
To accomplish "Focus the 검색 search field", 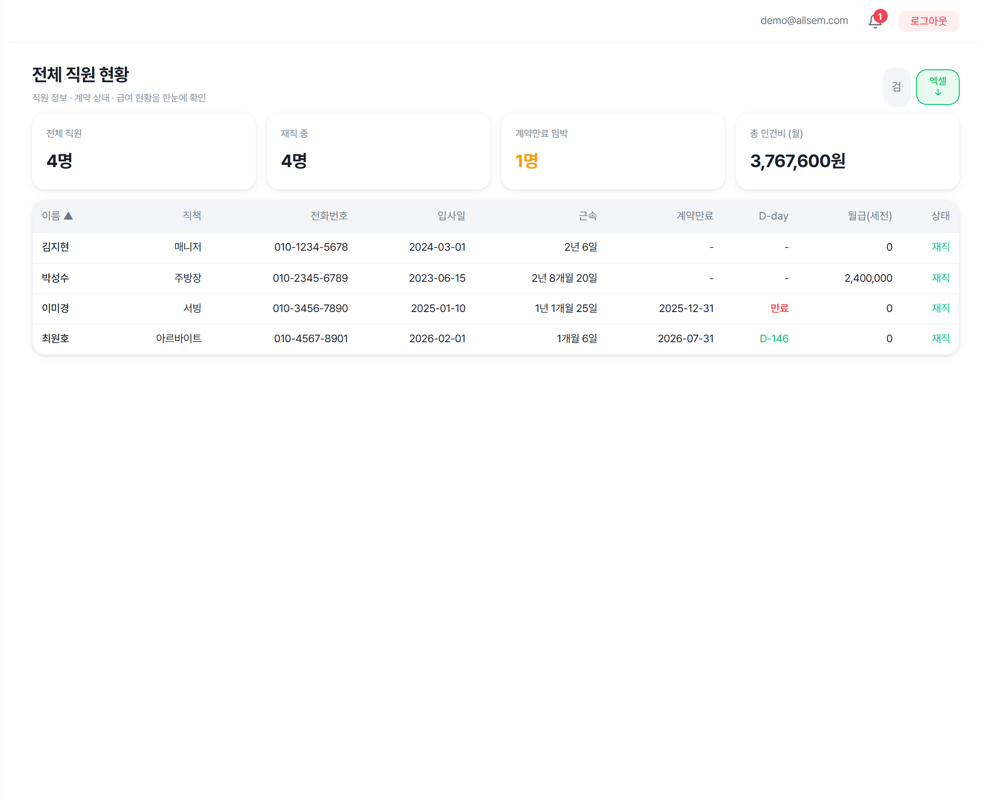I will [896, 87].
